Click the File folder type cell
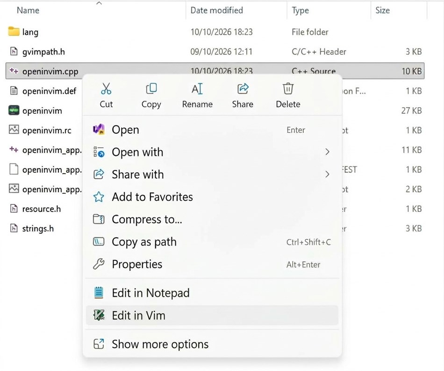Viewport: 444px width, 371px height. tap(310, 32)
